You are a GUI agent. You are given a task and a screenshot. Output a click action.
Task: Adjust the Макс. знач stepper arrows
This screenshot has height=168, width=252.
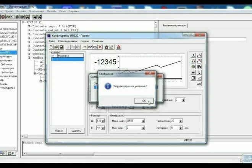click(x=143, y=121)
